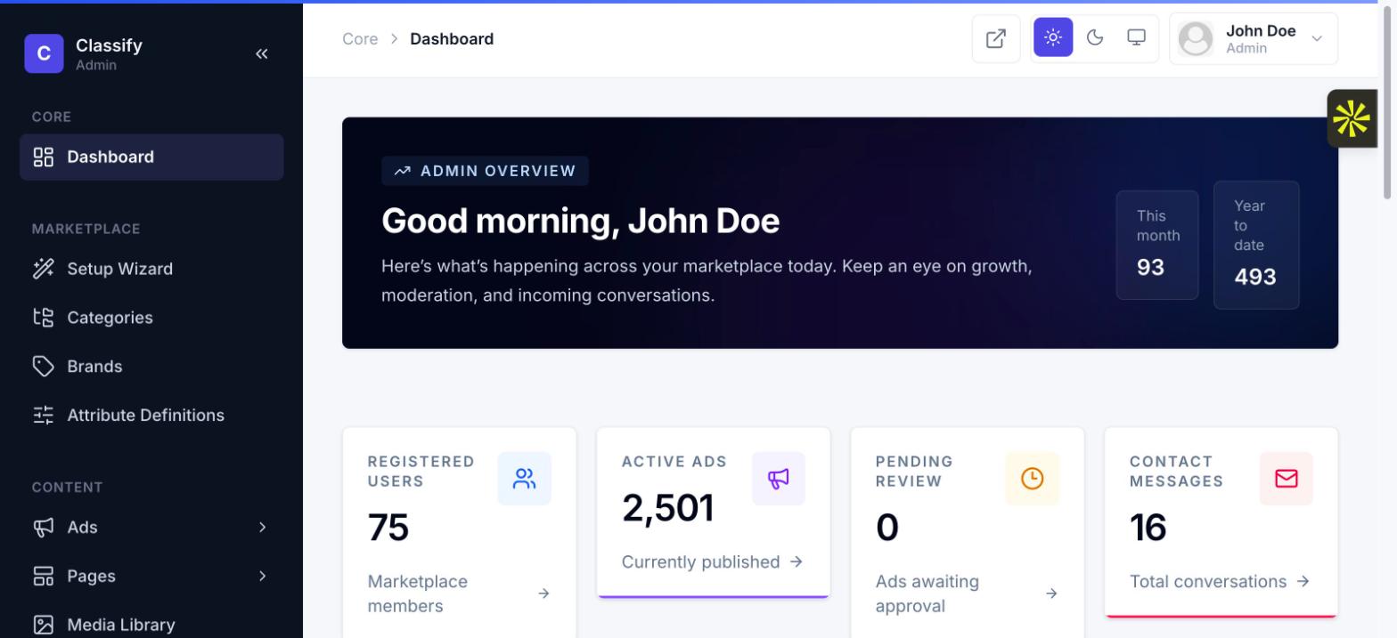Click the Categories tree icon

coord(44,318)
